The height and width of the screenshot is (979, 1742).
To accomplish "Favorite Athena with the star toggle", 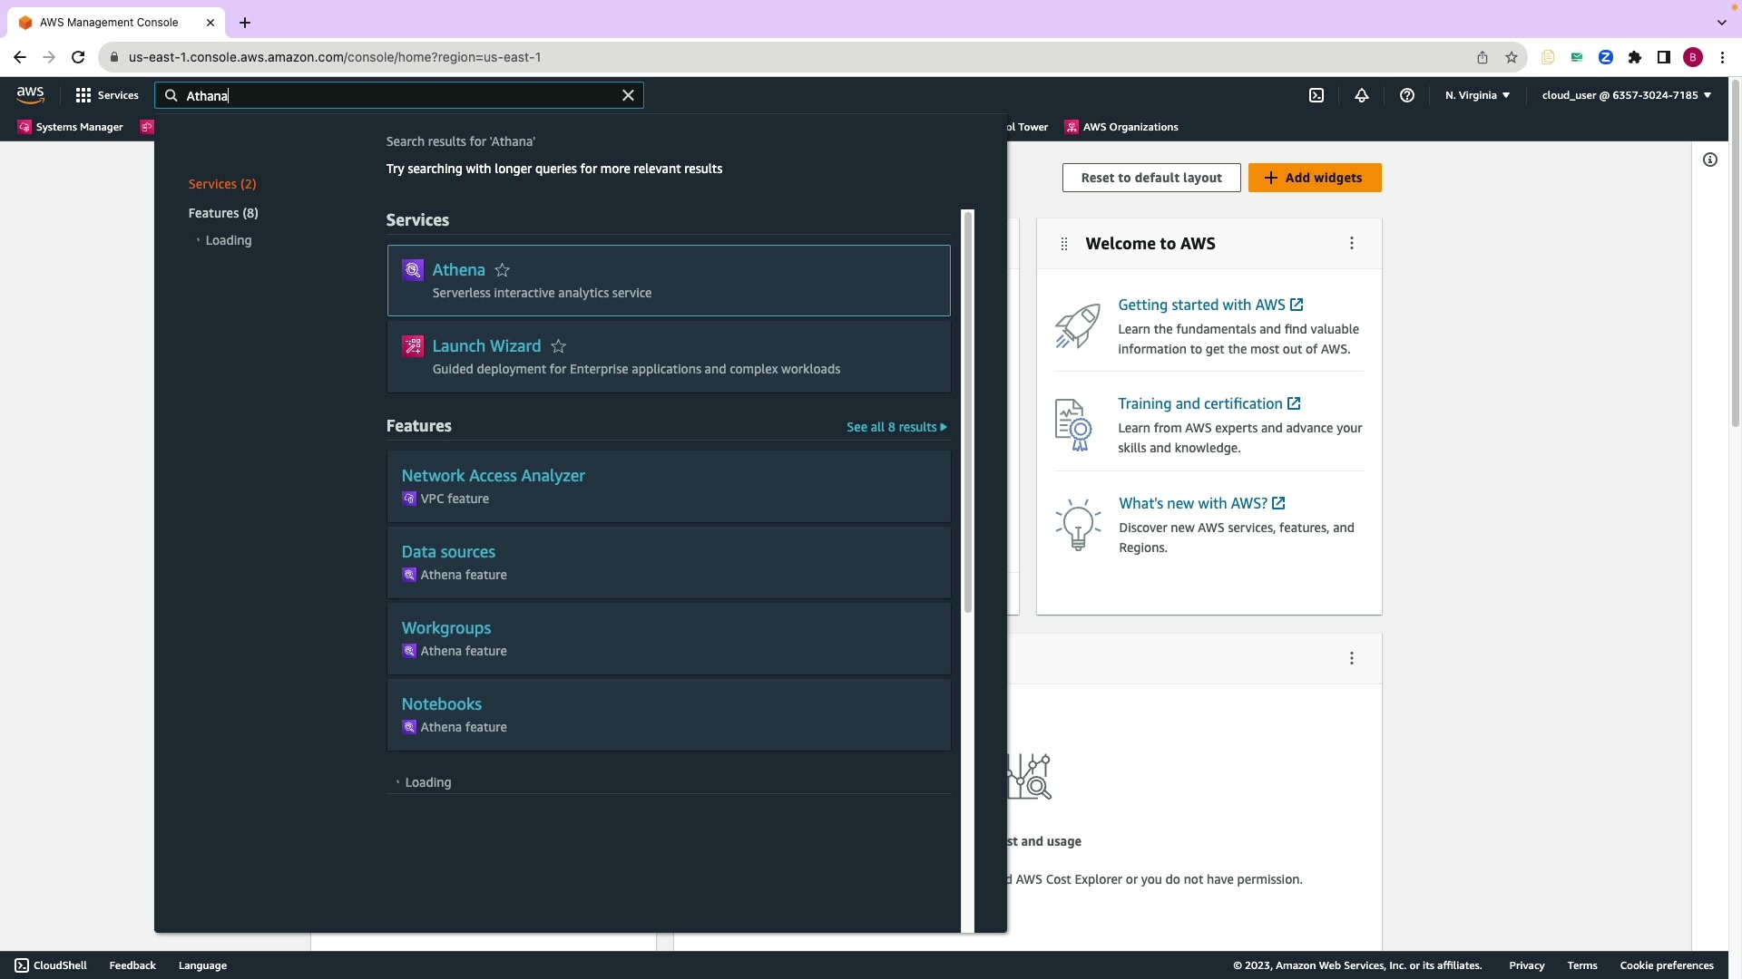I will pyautogui.click(x=503, y=270).
